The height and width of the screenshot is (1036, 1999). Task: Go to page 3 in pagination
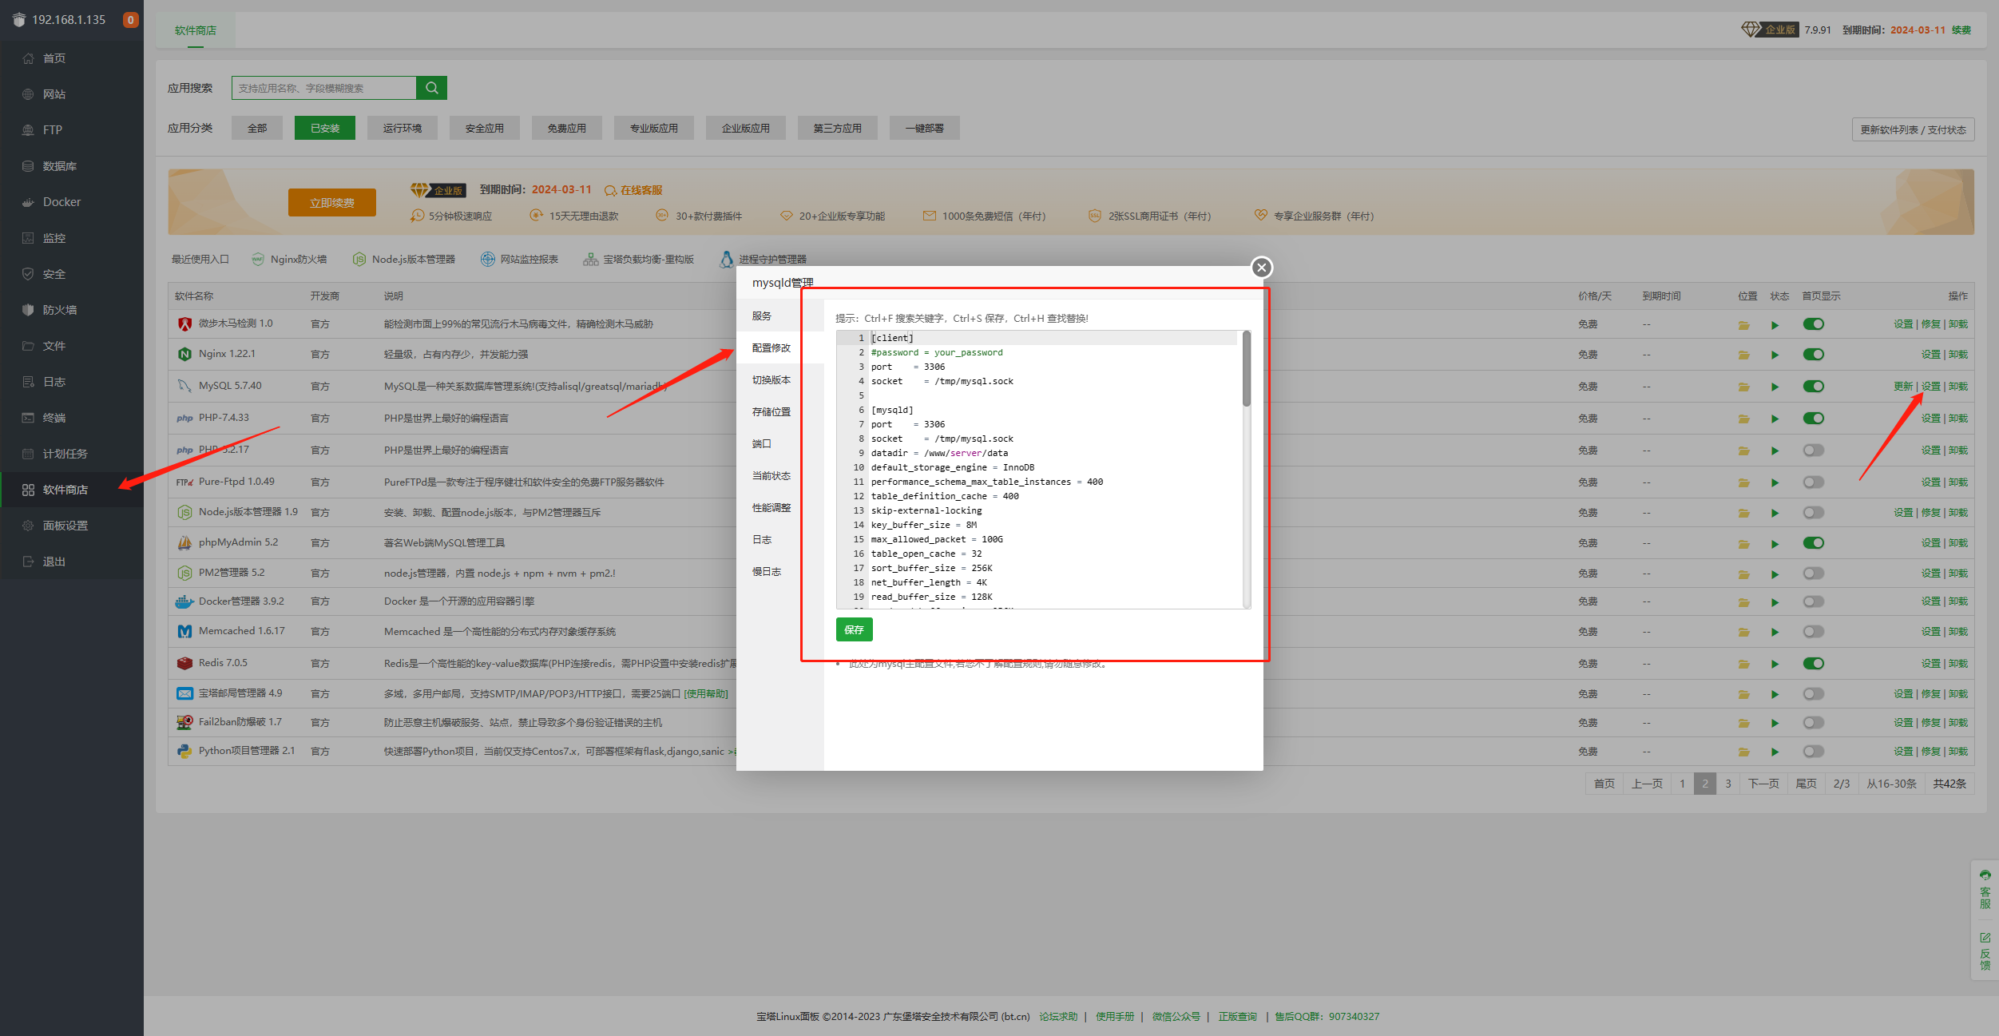(1728, 784)
